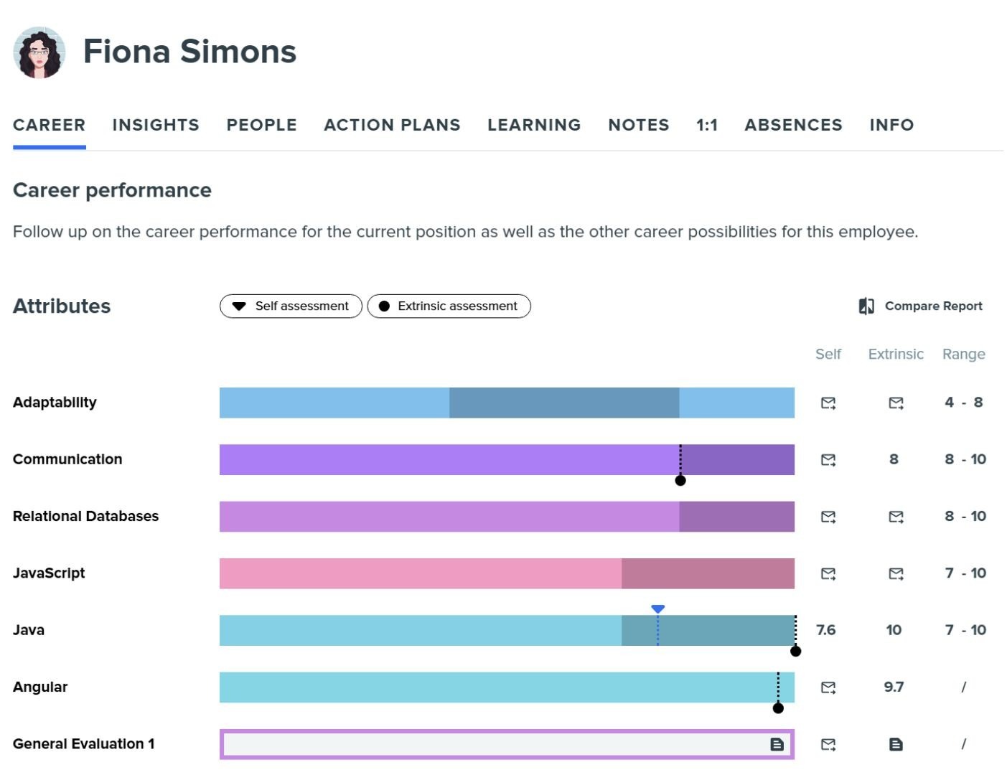Go to the Learning tab
The image size is (1007, 775).
pos(534,125)
